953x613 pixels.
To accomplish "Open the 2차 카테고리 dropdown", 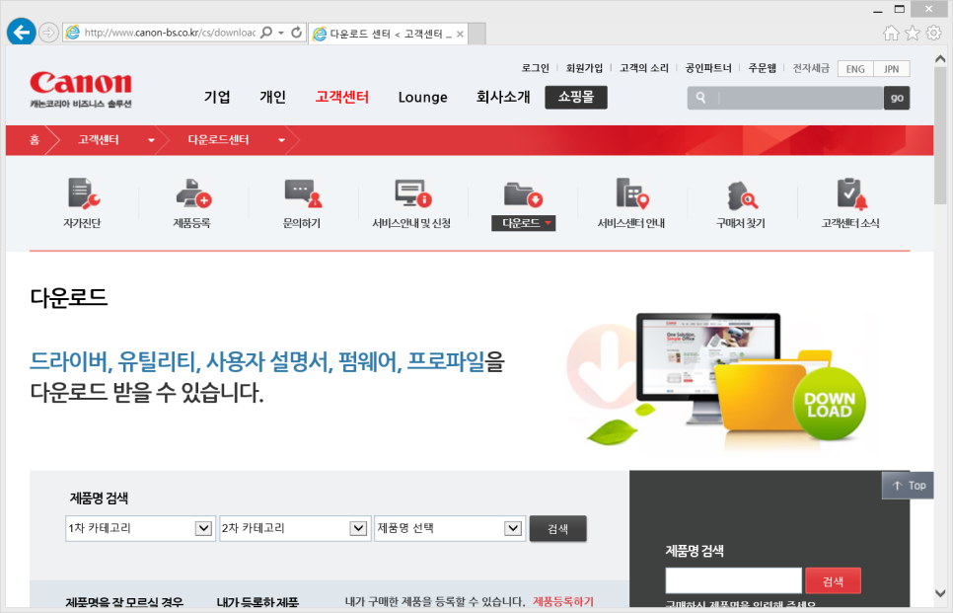I will pos(295,528).
